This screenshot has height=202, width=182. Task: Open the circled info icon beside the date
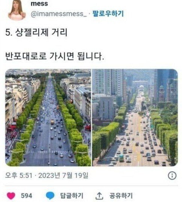(172, 176)
